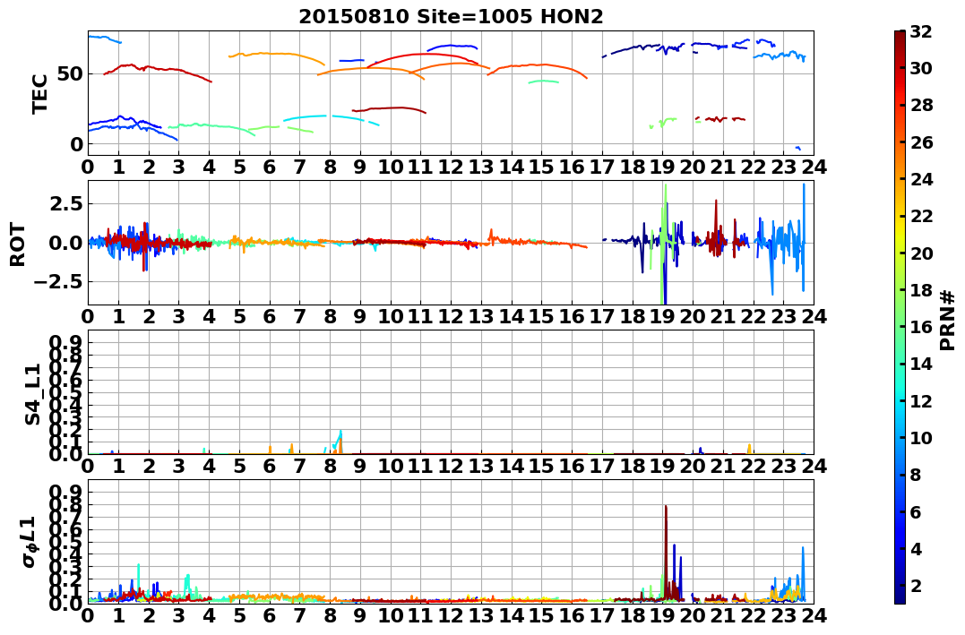The image size is (965, 635).
Task: Select colorbar tick label 26
Action: coord(921,142)
